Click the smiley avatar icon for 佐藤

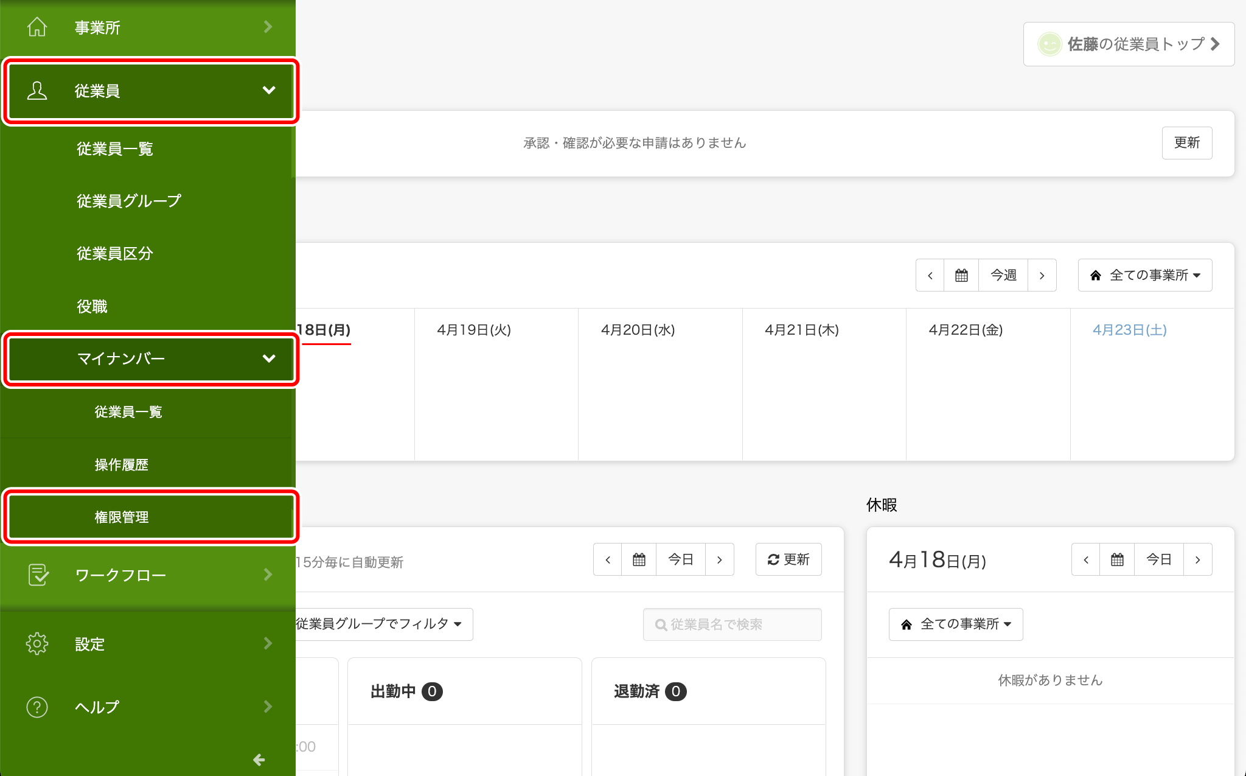[1049, 44]
